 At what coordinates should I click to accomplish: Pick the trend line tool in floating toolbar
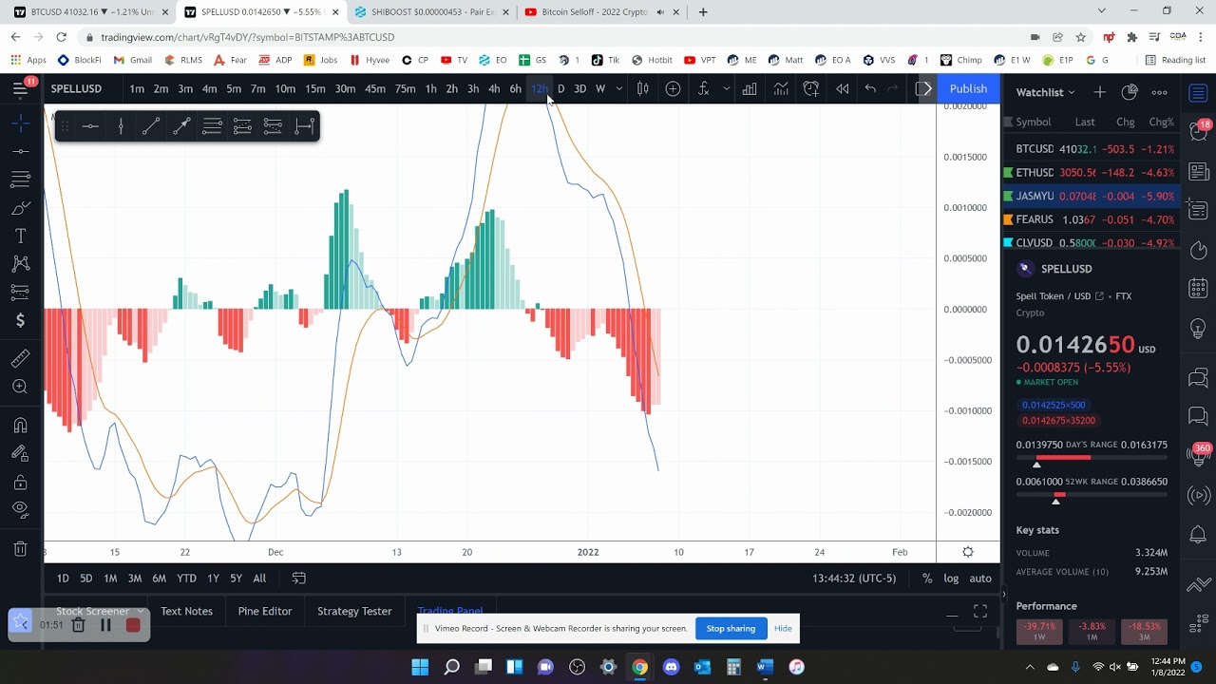[x=151, y=126]
